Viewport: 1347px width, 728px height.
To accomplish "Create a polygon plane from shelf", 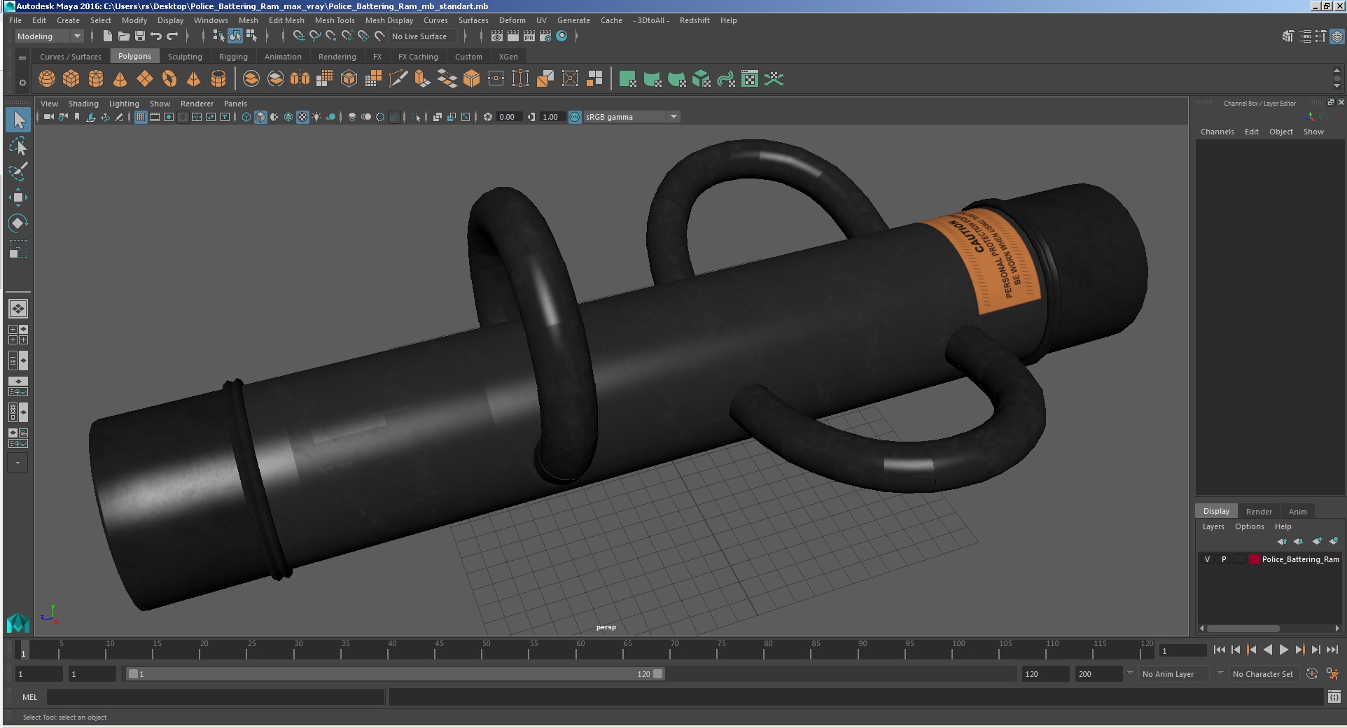I will (145, 79).
